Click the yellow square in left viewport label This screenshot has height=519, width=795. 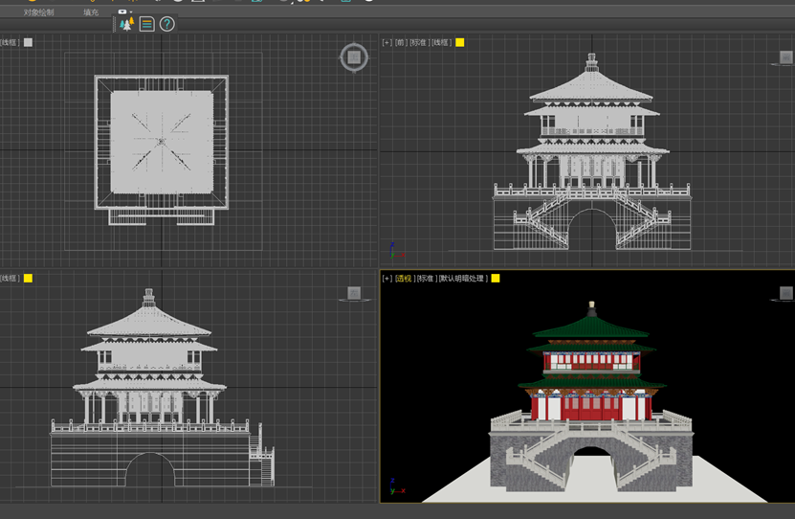tap(28, 278)
